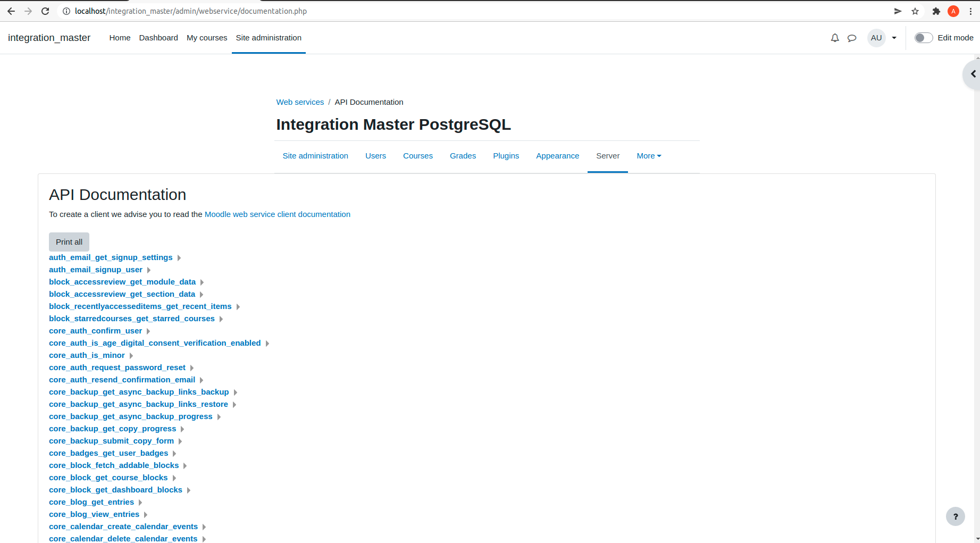Switch to the Courses tab
Screen dimensions: 980x543
(x=418, y=156)
